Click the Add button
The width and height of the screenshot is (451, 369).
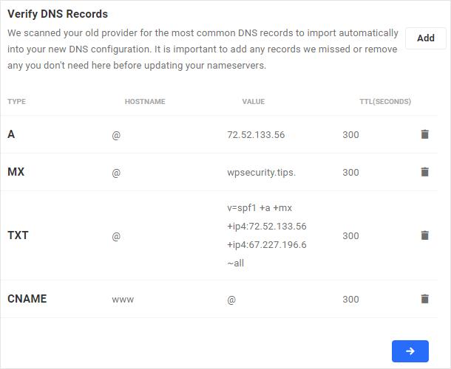coord(426,38)
